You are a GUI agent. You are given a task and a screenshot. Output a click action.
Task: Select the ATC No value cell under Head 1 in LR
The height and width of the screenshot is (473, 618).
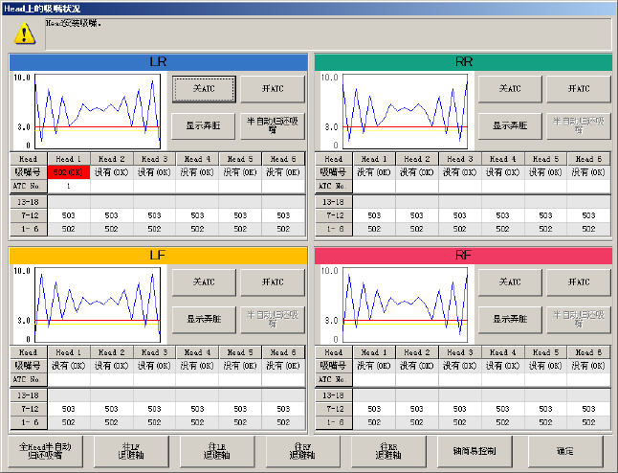68,186
